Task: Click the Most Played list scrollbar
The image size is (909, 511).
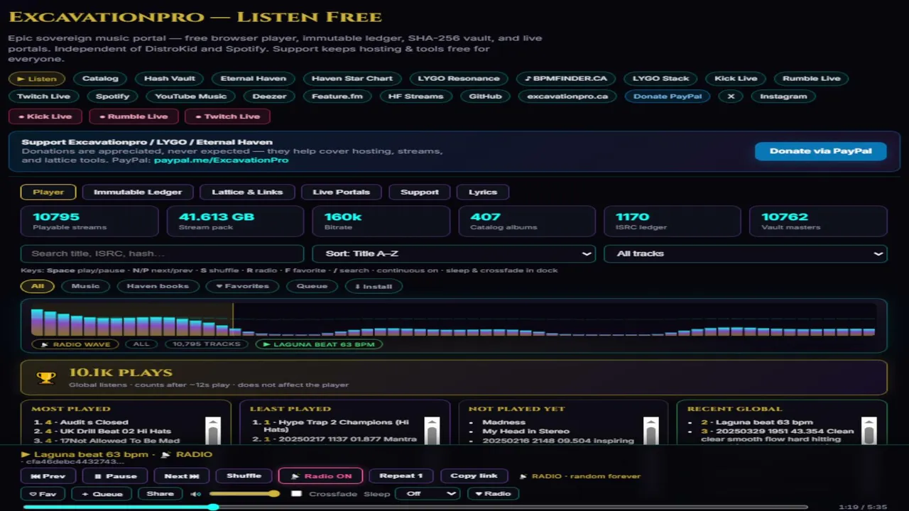Action: 212,431
